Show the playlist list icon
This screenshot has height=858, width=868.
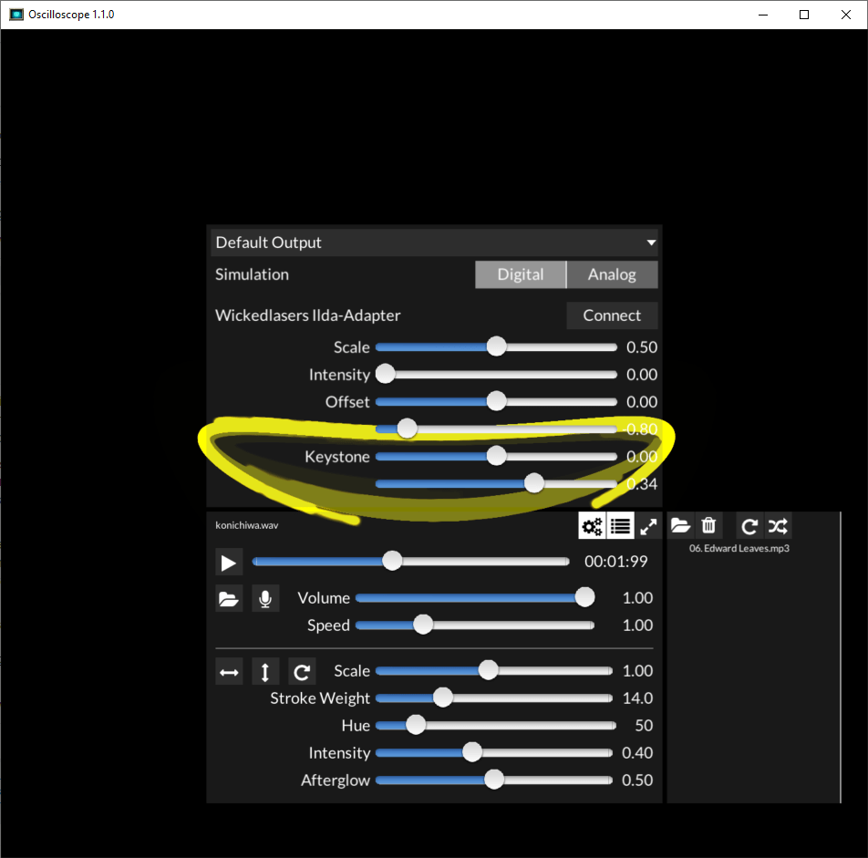(x=620, y=526)
